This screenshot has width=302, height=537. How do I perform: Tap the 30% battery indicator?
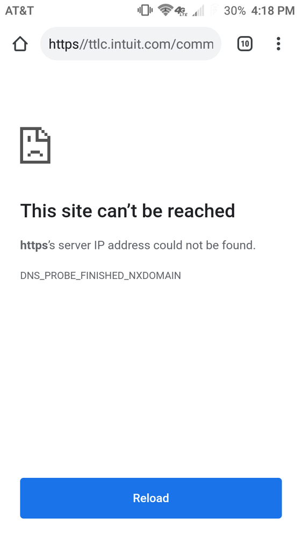click(234, 11)
